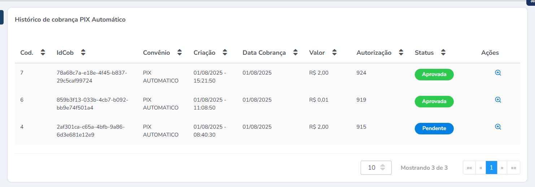The image size is (535, 187).
Task: Go to next page
Action: click(502, 168)
